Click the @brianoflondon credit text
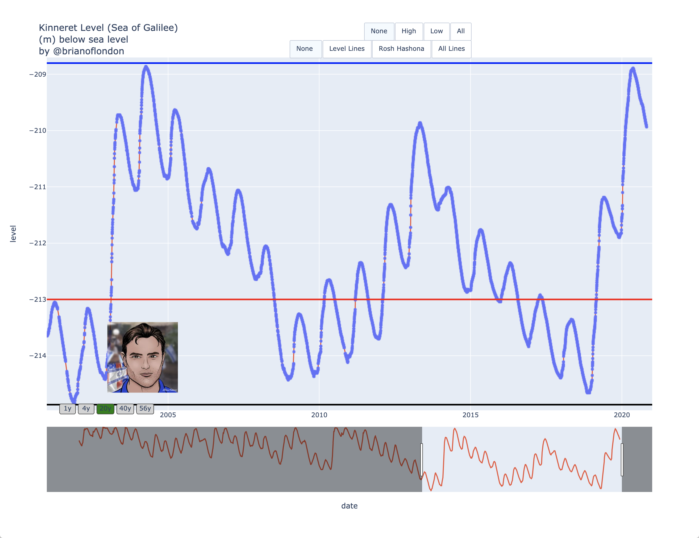 82,51
